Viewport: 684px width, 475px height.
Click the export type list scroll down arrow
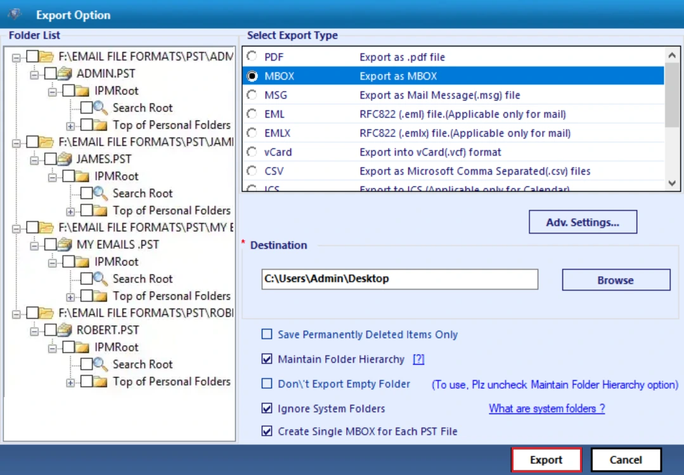click(x=672, y=184)
